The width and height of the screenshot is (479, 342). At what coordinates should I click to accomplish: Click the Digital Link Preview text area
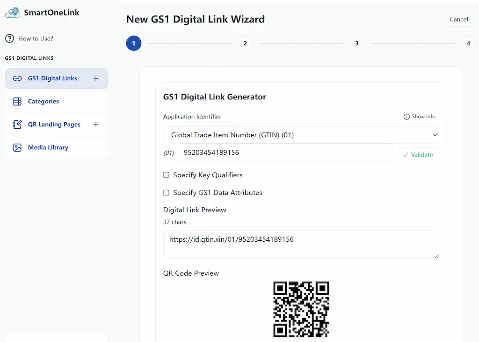301,244
